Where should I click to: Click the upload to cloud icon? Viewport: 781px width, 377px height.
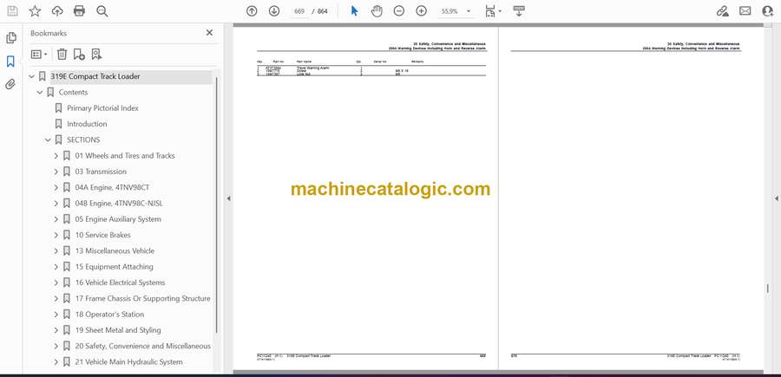point(57,11)
